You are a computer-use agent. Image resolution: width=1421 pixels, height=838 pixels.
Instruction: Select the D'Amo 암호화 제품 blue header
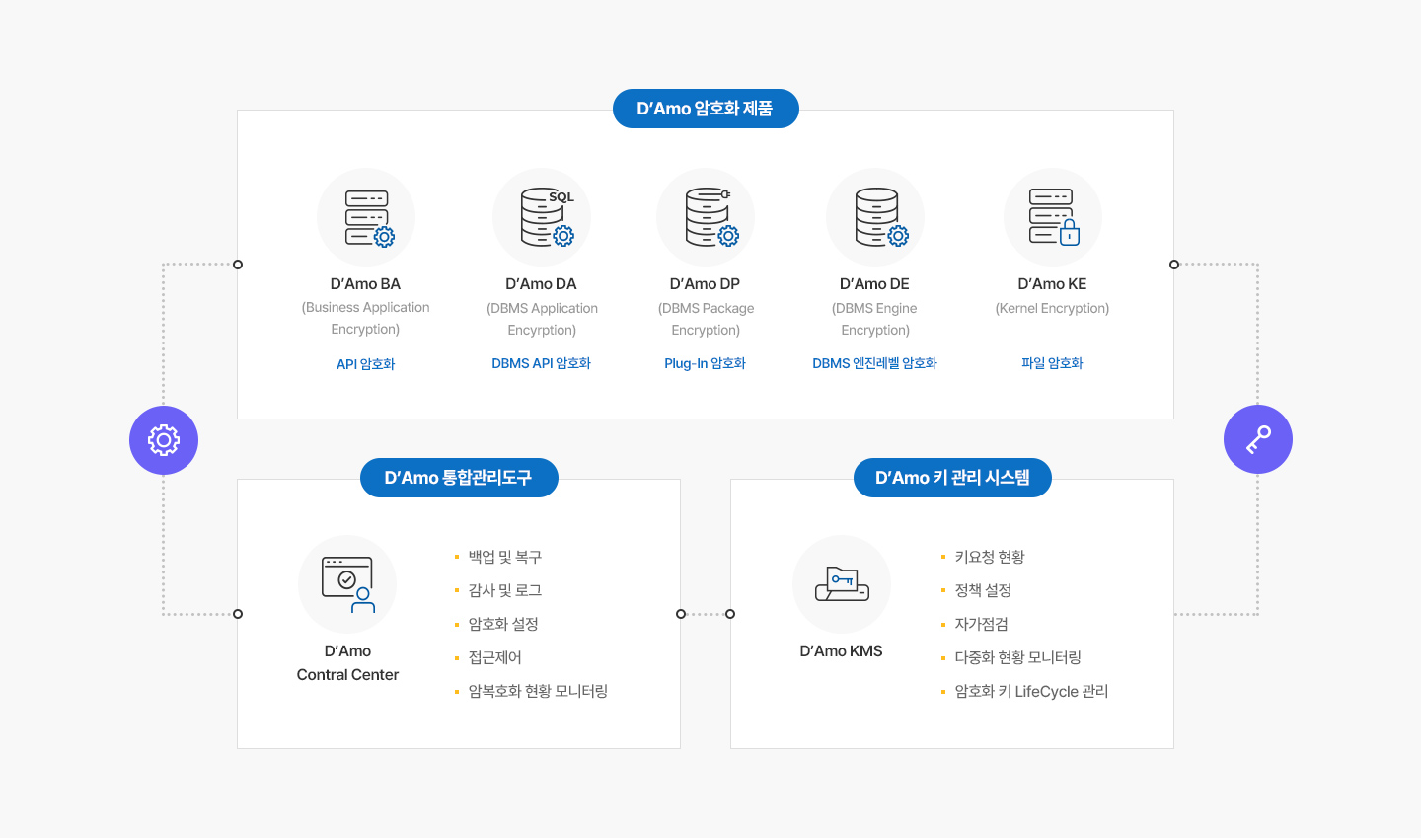[x=706, y=109]
